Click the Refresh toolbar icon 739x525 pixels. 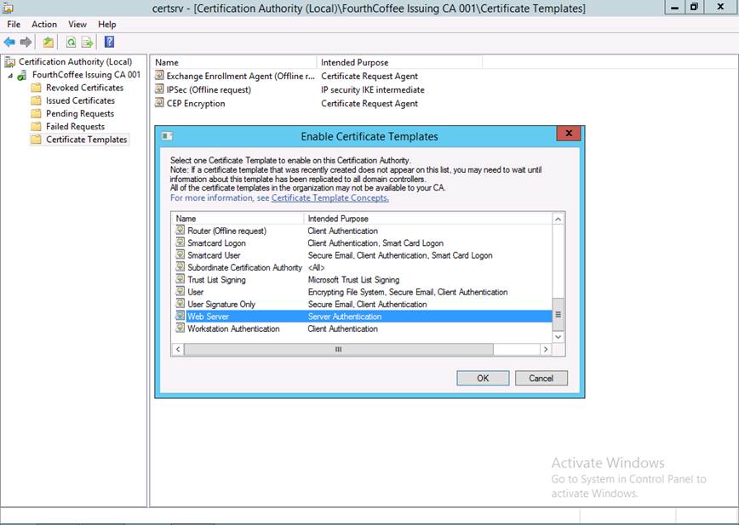(x=72, y=42)
